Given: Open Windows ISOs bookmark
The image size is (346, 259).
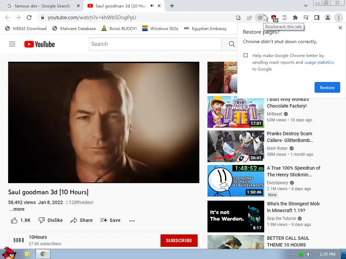Looking at the screenshot, I should [x=160, y=28].
